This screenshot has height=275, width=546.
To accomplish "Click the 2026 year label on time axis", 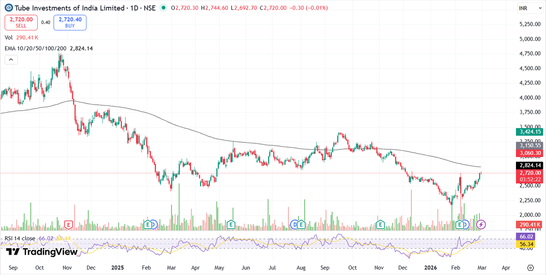I will (x=430, y=268).
